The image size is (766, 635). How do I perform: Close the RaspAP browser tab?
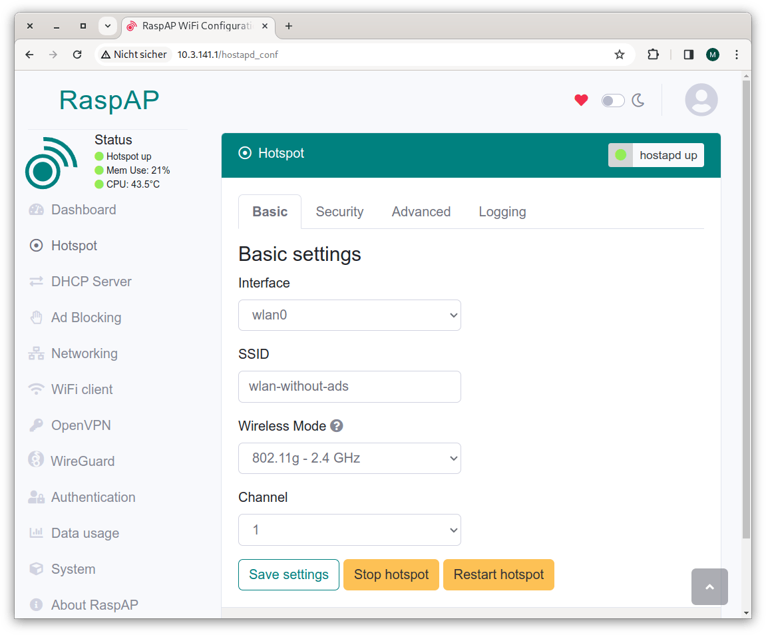[x=265, y=26]
